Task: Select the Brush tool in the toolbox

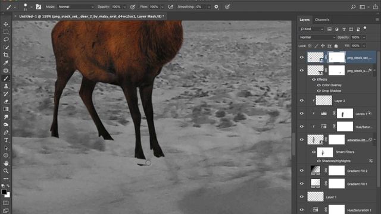Action: pyautogui.click(x=6, y=78)
